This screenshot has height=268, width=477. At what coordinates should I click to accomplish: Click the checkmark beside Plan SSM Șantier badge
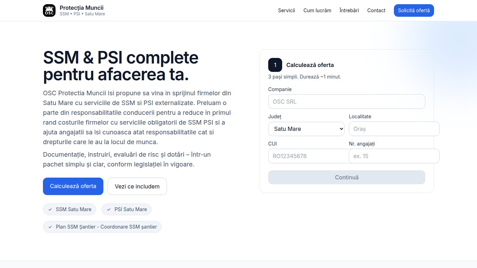click(50, 227)
